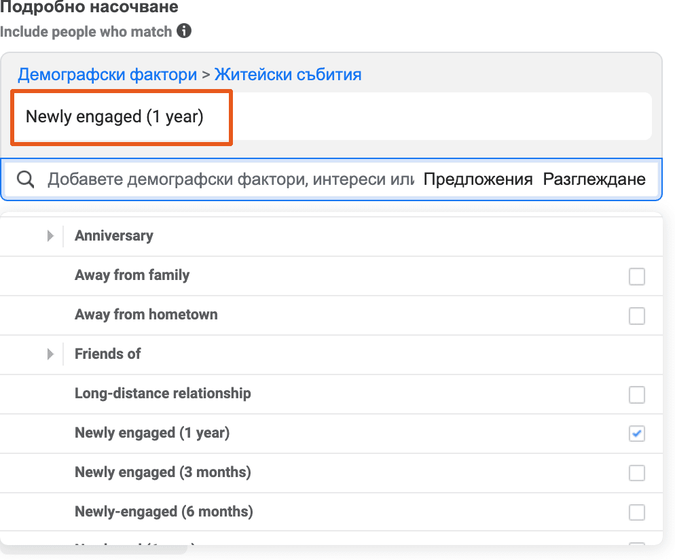Click the search magnifier icon

(x=26, y=179)
